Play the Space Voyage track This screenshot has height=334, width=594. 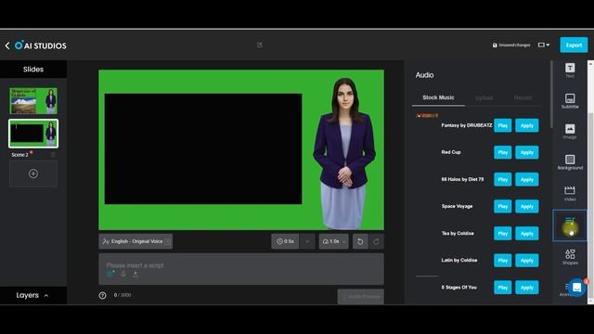[503, 206]
